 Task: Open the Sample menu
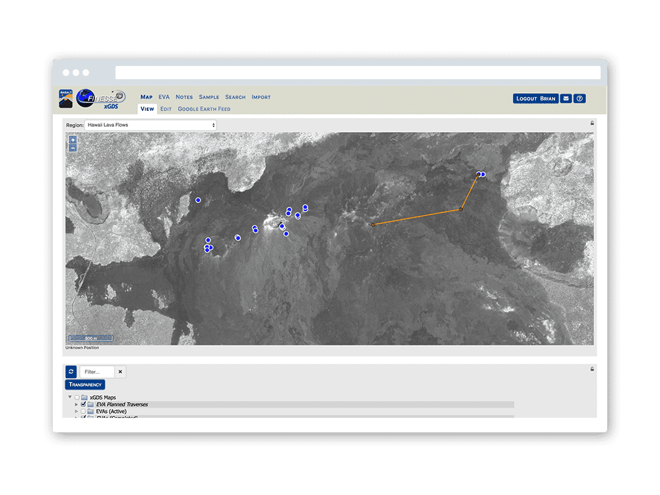point(209,97)
